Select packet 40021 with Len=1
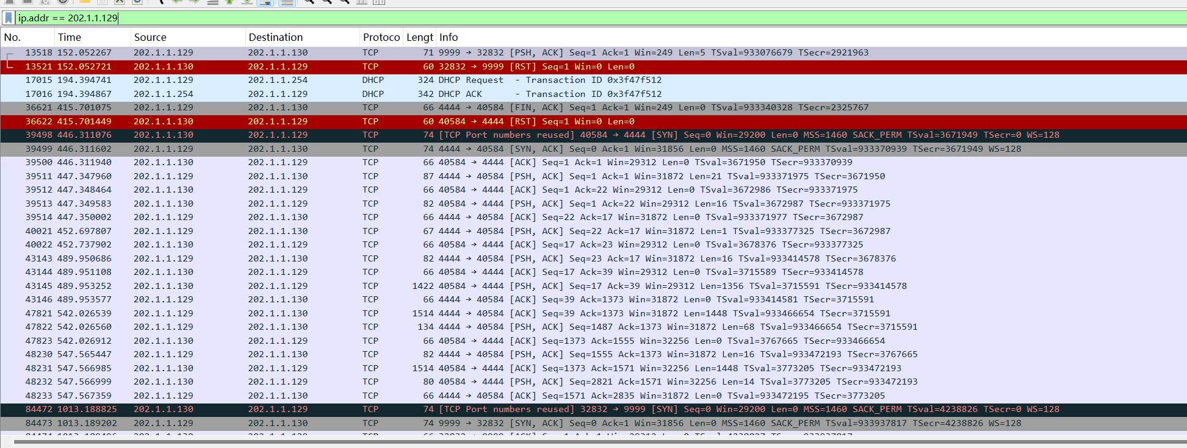 tap(593, 231)
